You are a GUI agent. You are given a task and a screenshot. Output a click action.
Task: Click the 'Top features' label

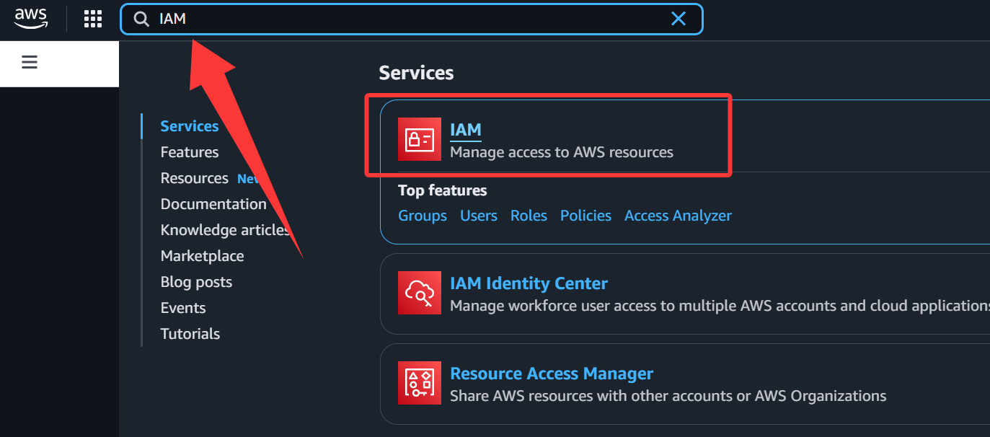(443, 190)
